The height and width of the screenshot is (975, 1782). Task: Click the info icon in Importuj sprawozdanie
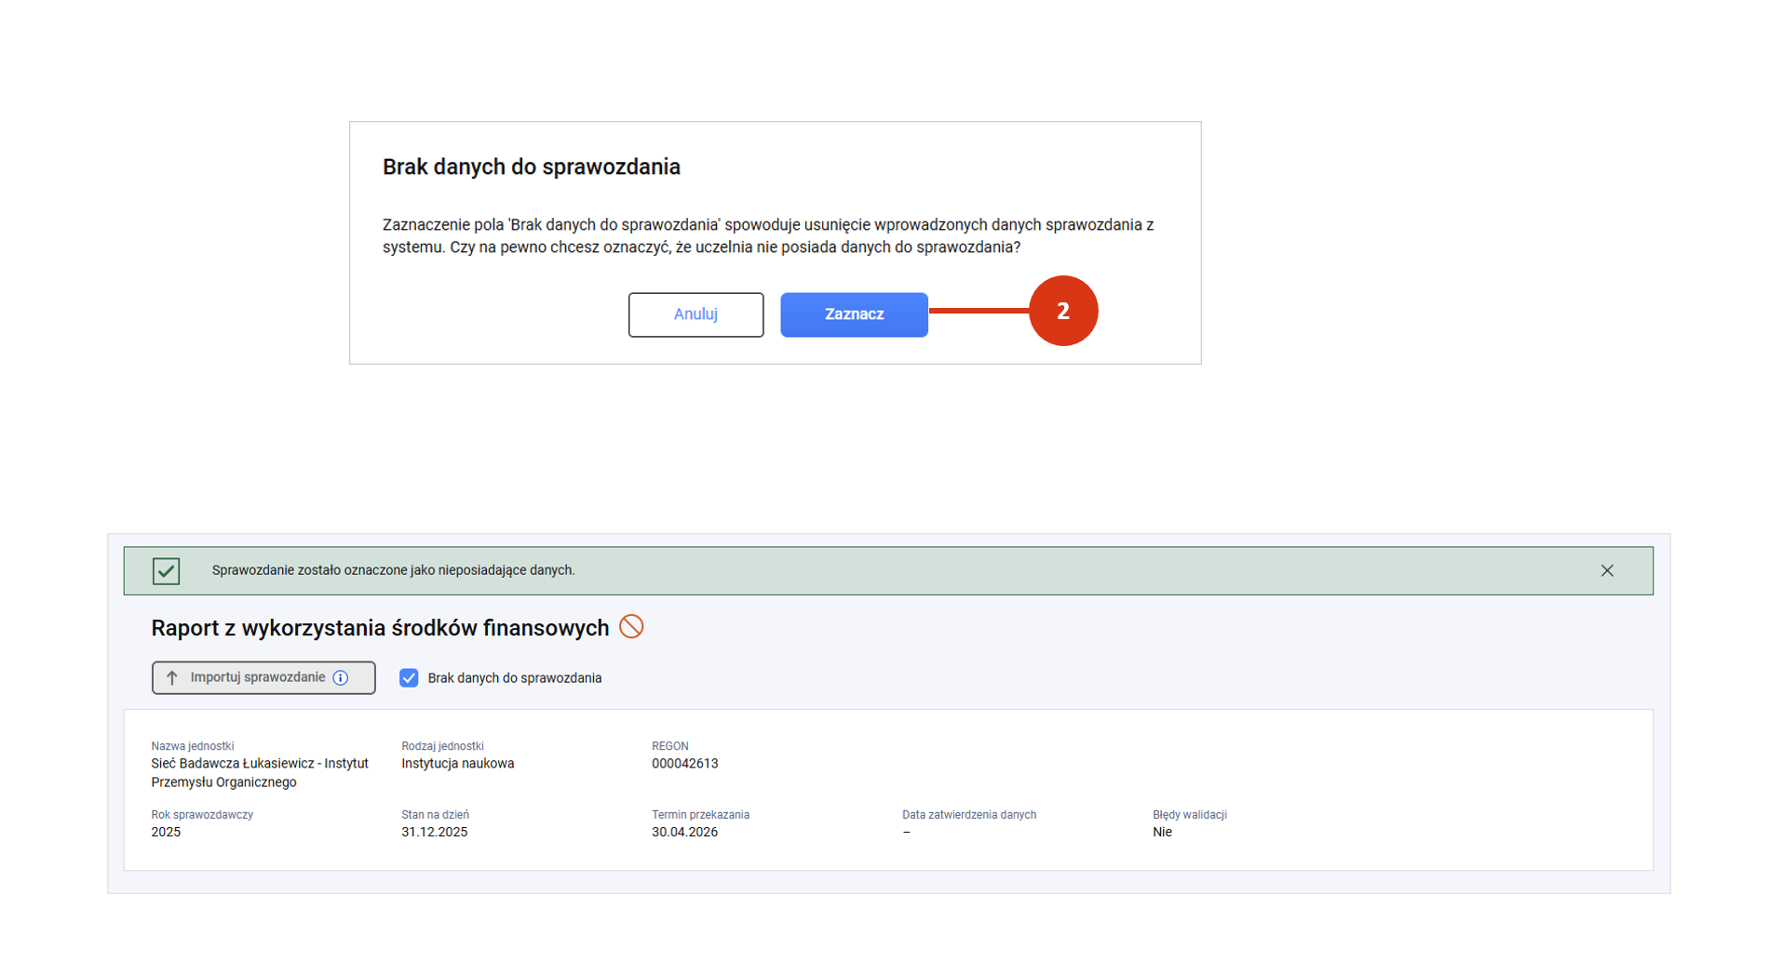coord(341,678)
